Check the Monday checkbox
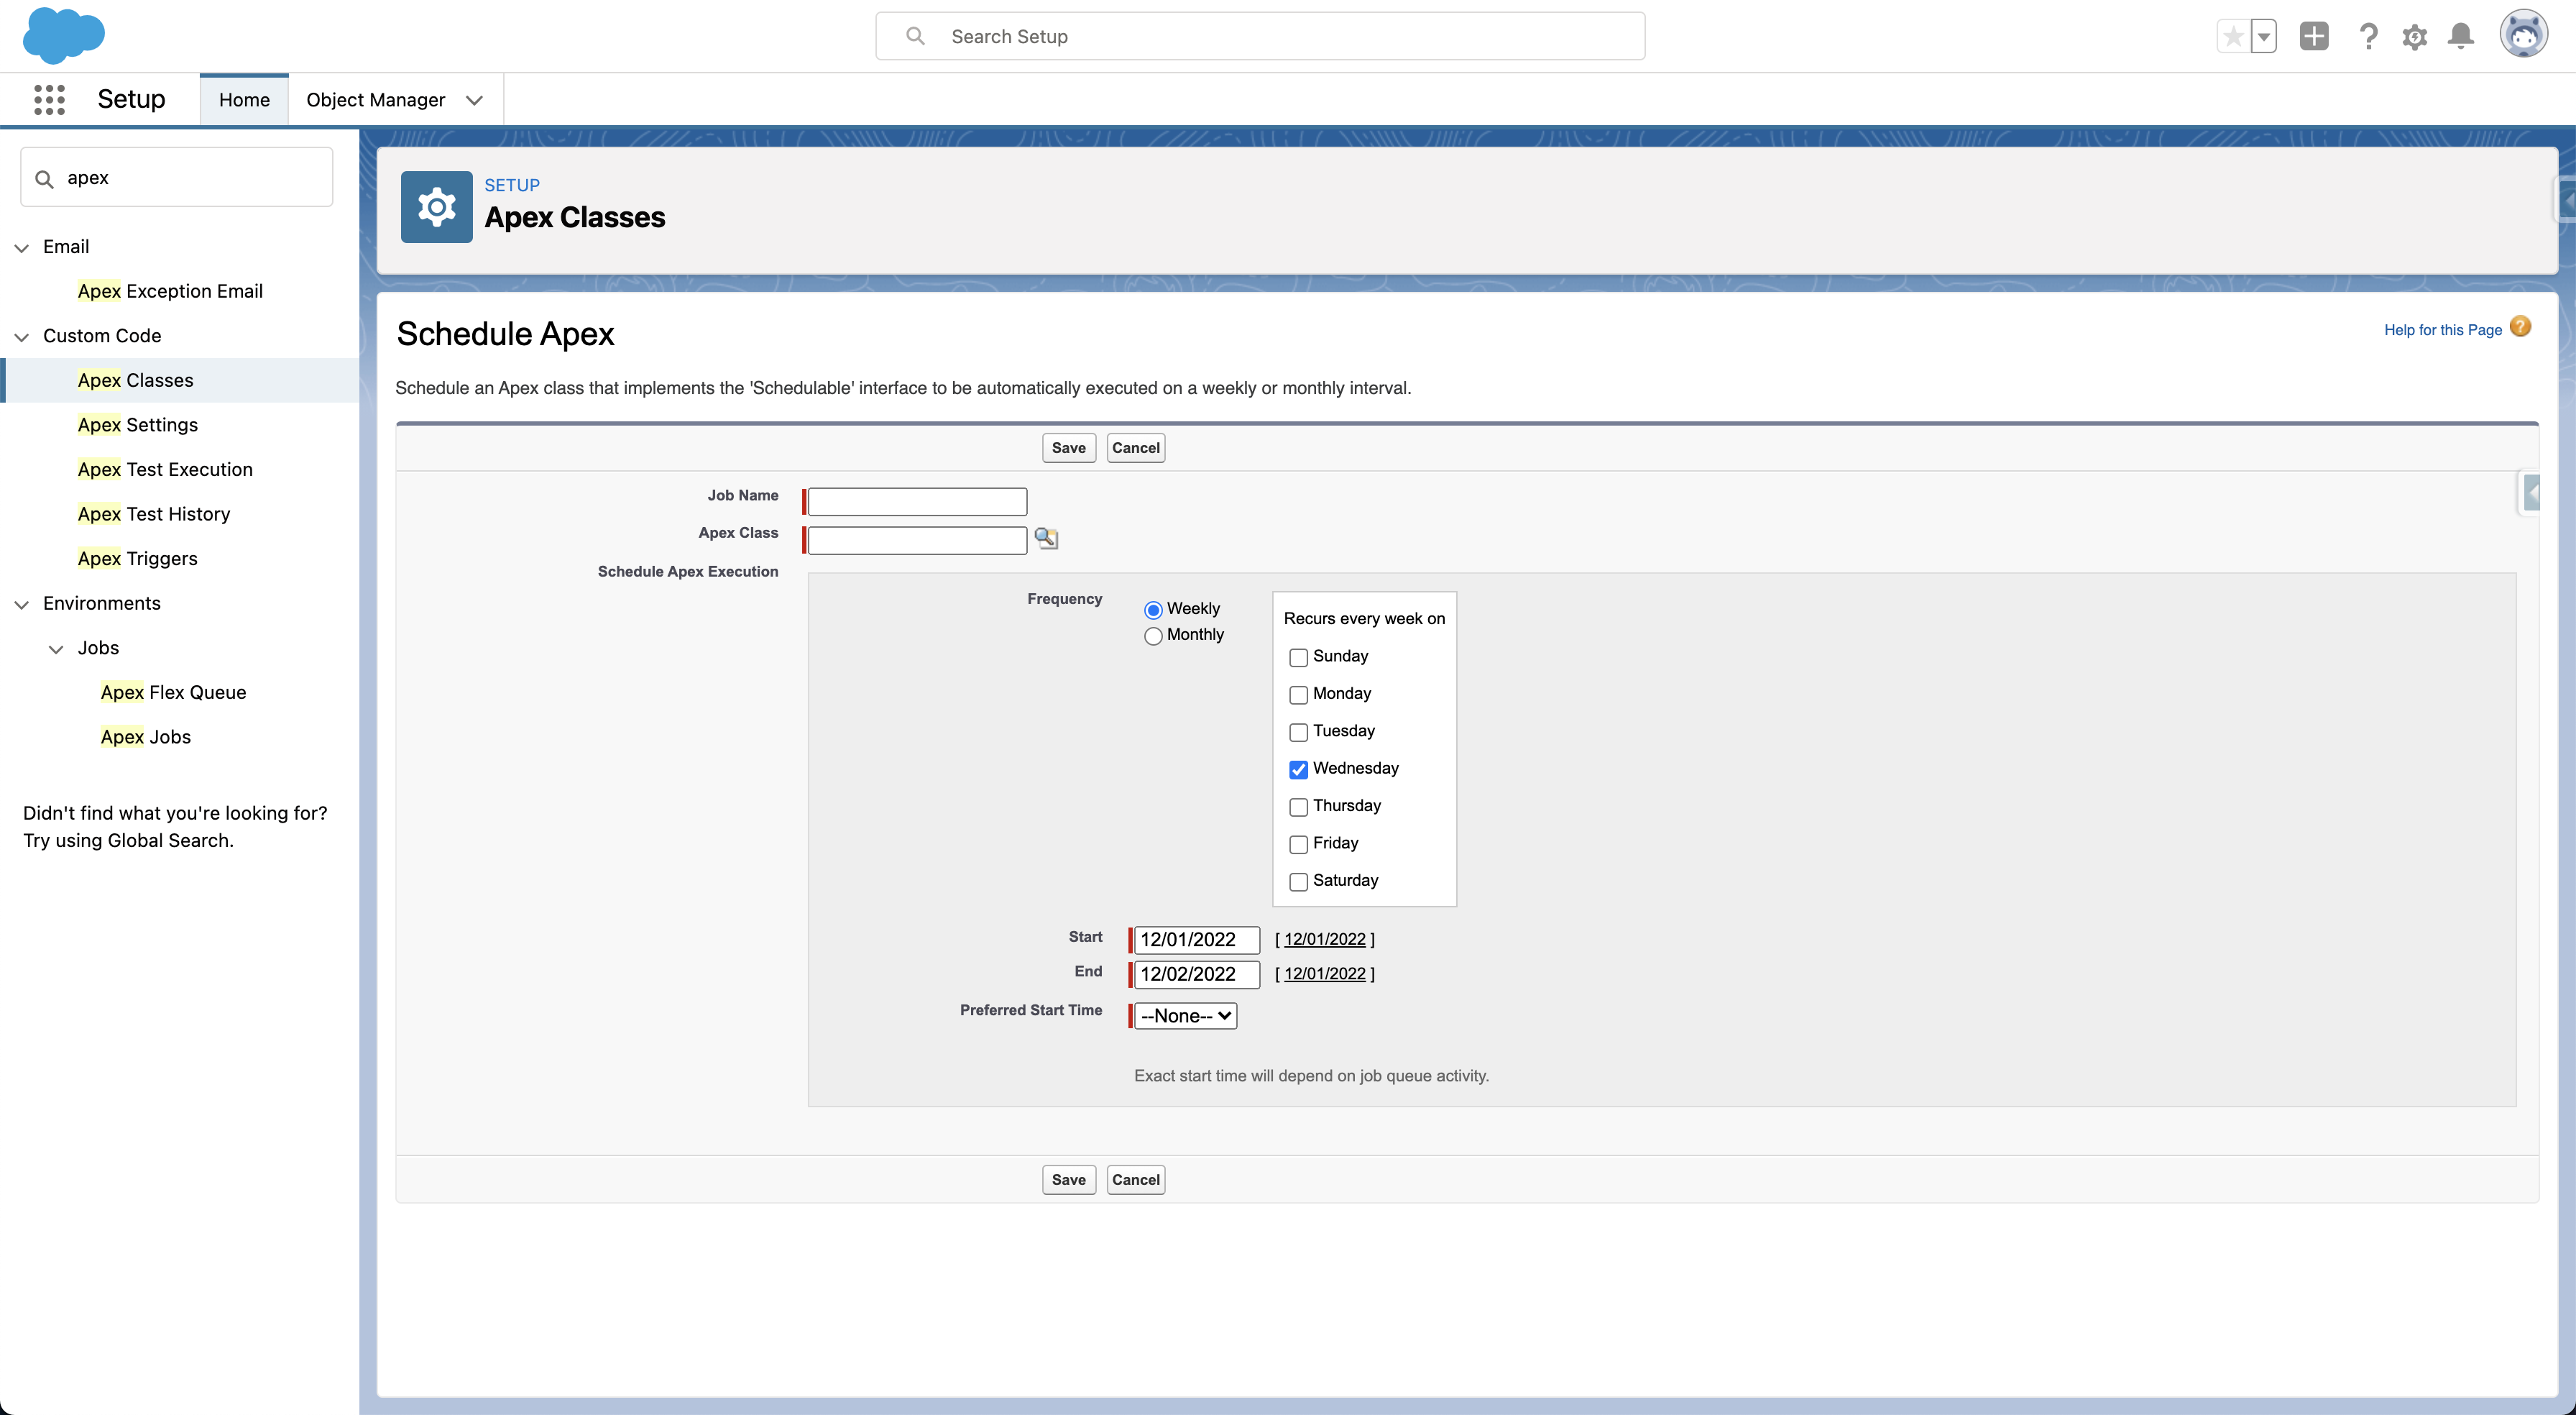Viewport: 2576px width, 1415px height. click(1298, 695)
